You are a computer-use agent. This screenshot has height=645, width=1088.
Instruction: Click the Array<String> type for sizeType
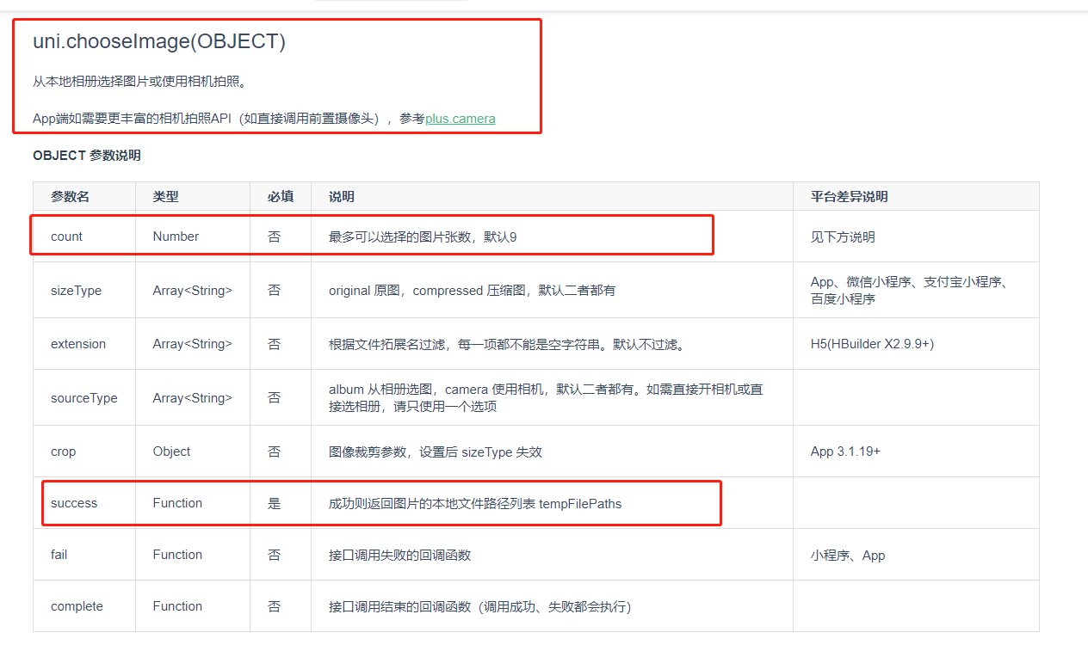tap(192, 290)
